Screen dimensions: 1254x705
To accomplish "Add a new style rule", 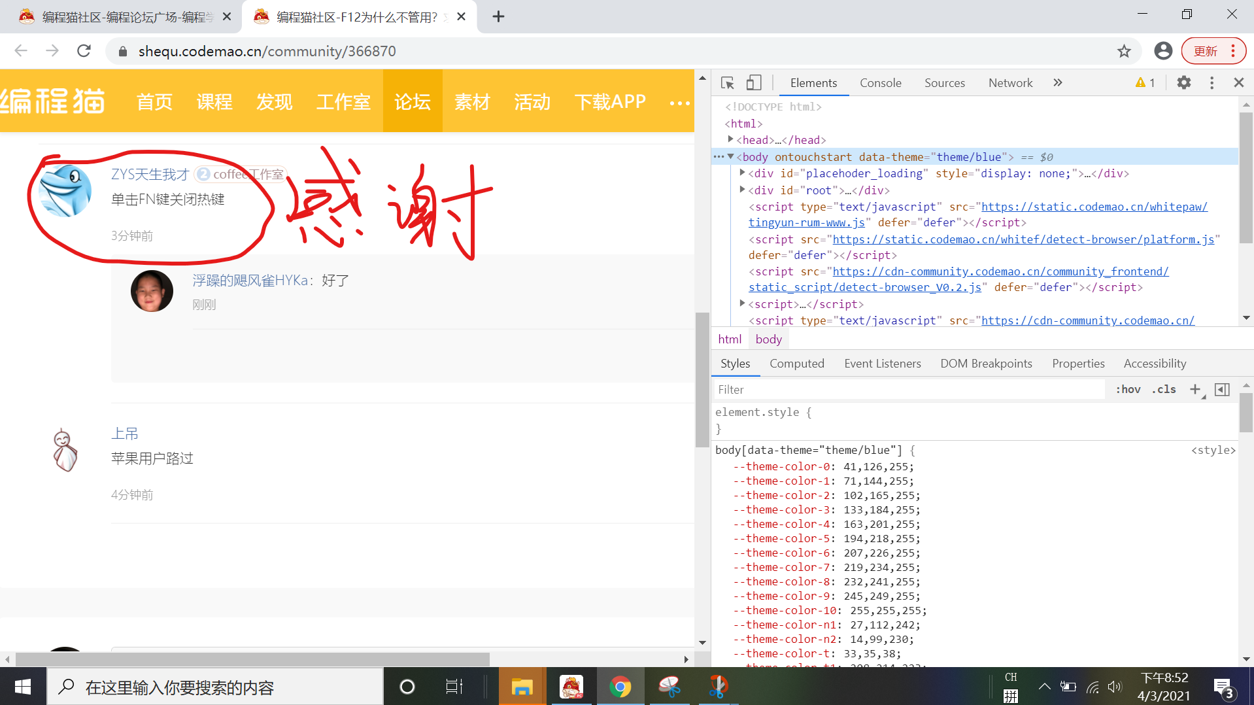I will (x=1195, y=390).
